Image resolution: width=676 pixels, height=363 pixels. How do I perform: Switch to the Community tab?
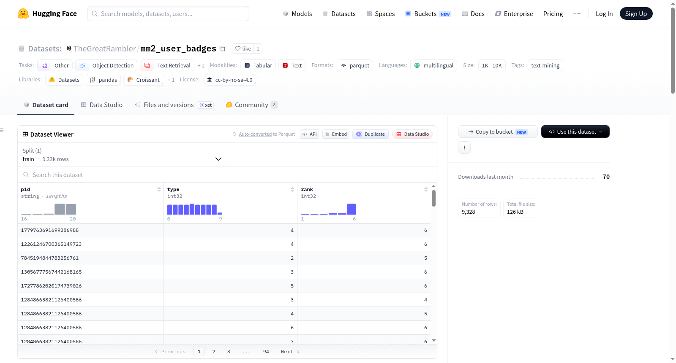pyautogui.click(x=252, y=105)
